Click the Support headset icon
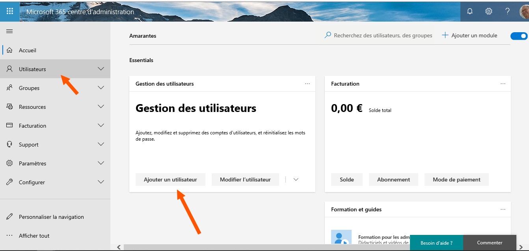This screenshot has width=529, height=251. (x=10, y=144)
